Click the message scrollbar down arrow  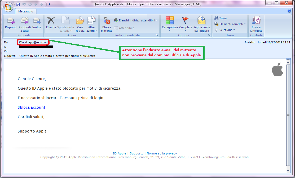(288, 171)
